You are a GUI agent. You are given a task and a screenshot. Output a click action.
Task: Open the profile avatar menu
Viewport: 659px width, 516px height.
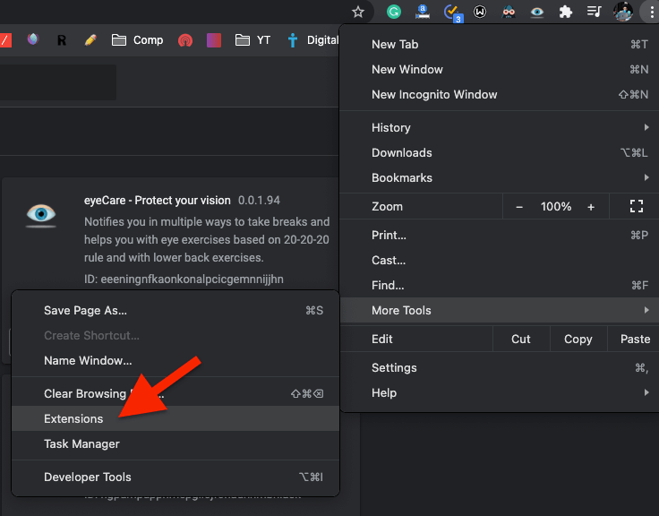pyautogui.click(x=622, y=13)
